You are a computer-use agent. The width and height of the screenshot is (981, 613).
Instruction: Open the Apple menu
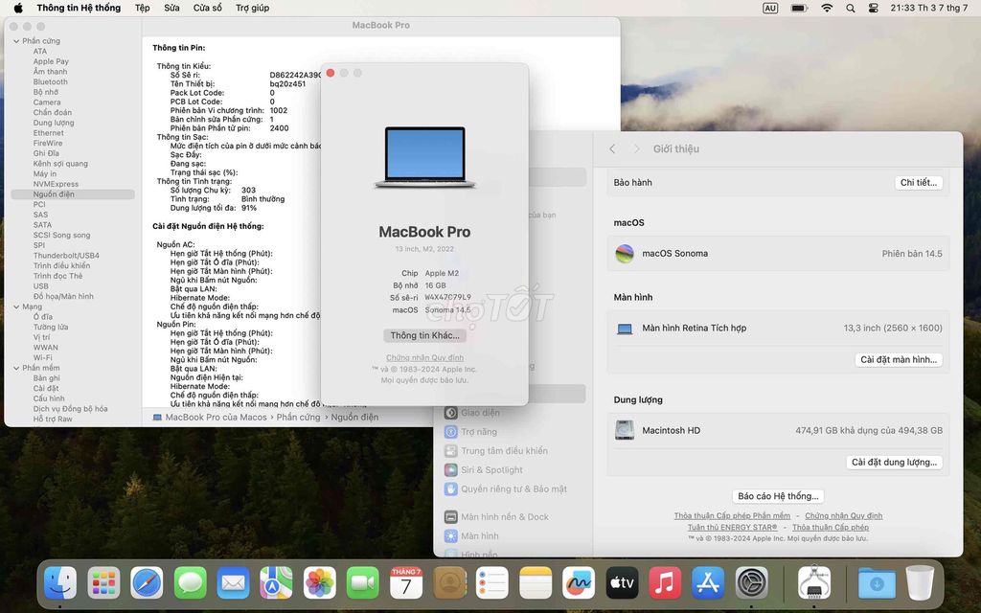tap(18, 8)
